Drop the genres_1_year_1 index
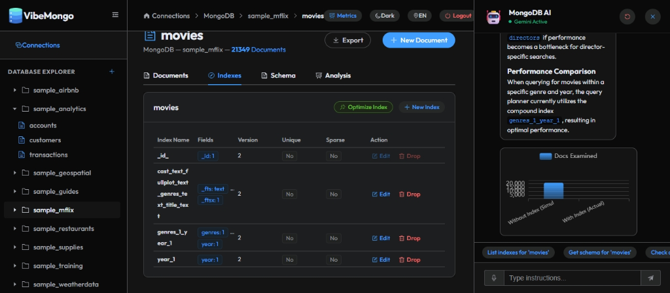 click(410, 238)
